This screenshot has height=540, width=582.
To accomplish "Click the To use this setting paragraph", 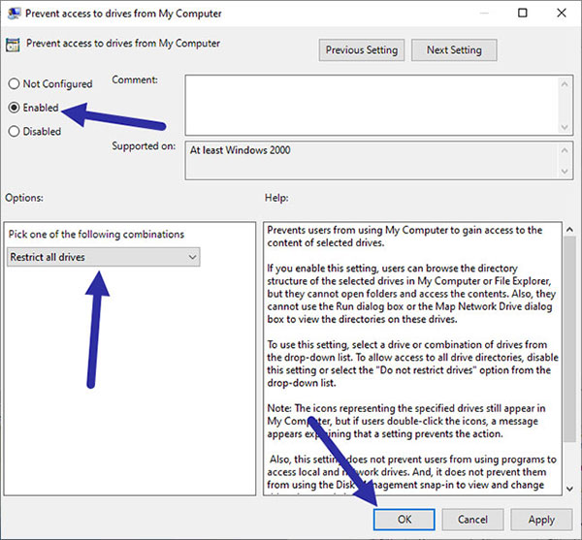I will pos(413,364).
